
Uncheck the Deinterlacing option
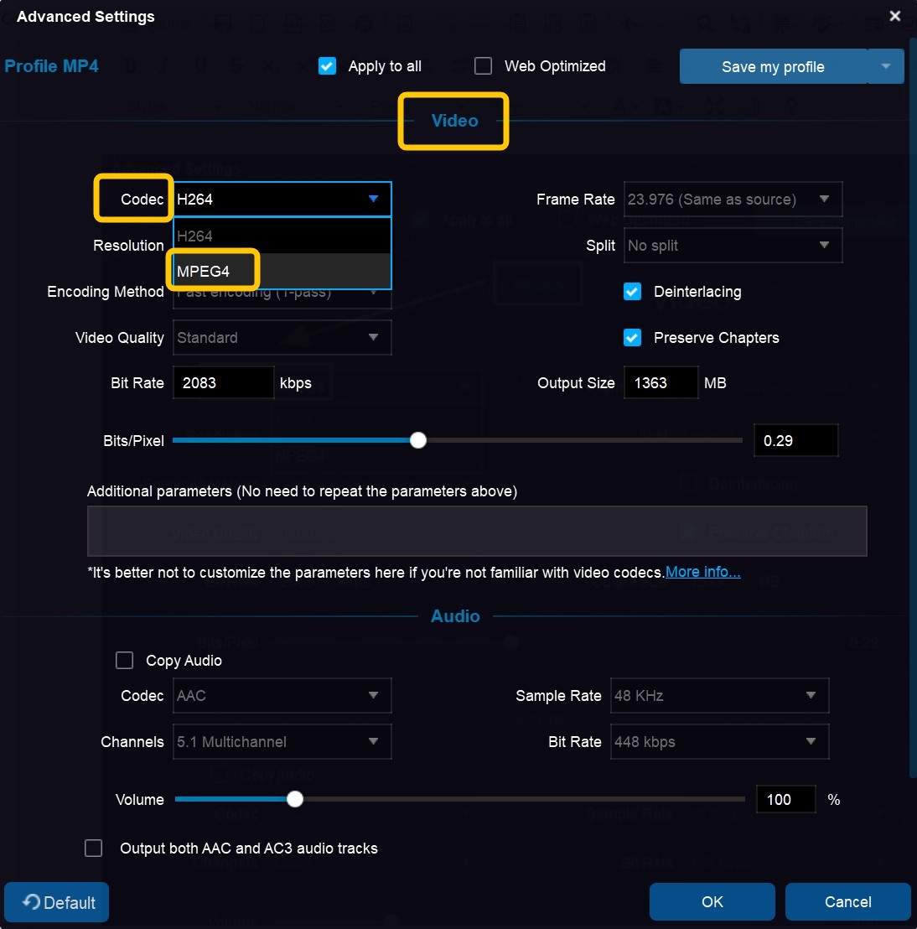(x=632, y=292)
